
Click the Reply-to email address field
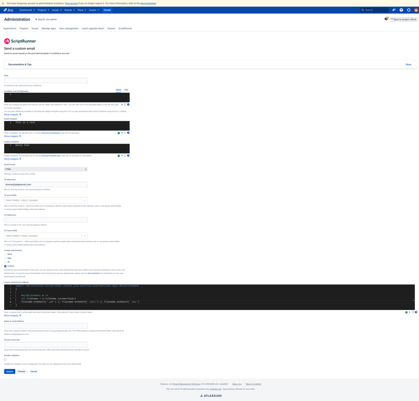pos(46,326)
